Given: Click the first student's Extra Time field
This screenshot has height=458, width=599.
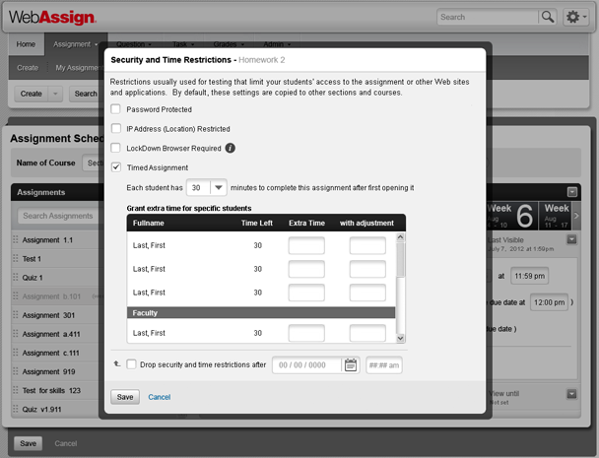Looking at the screenshot, I should (x=306, y=246).
